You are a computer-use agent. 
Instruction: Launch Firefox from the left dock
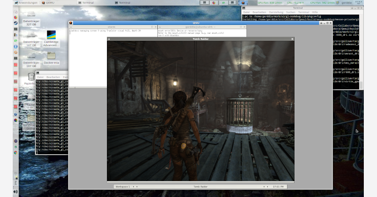pos(16,17)
